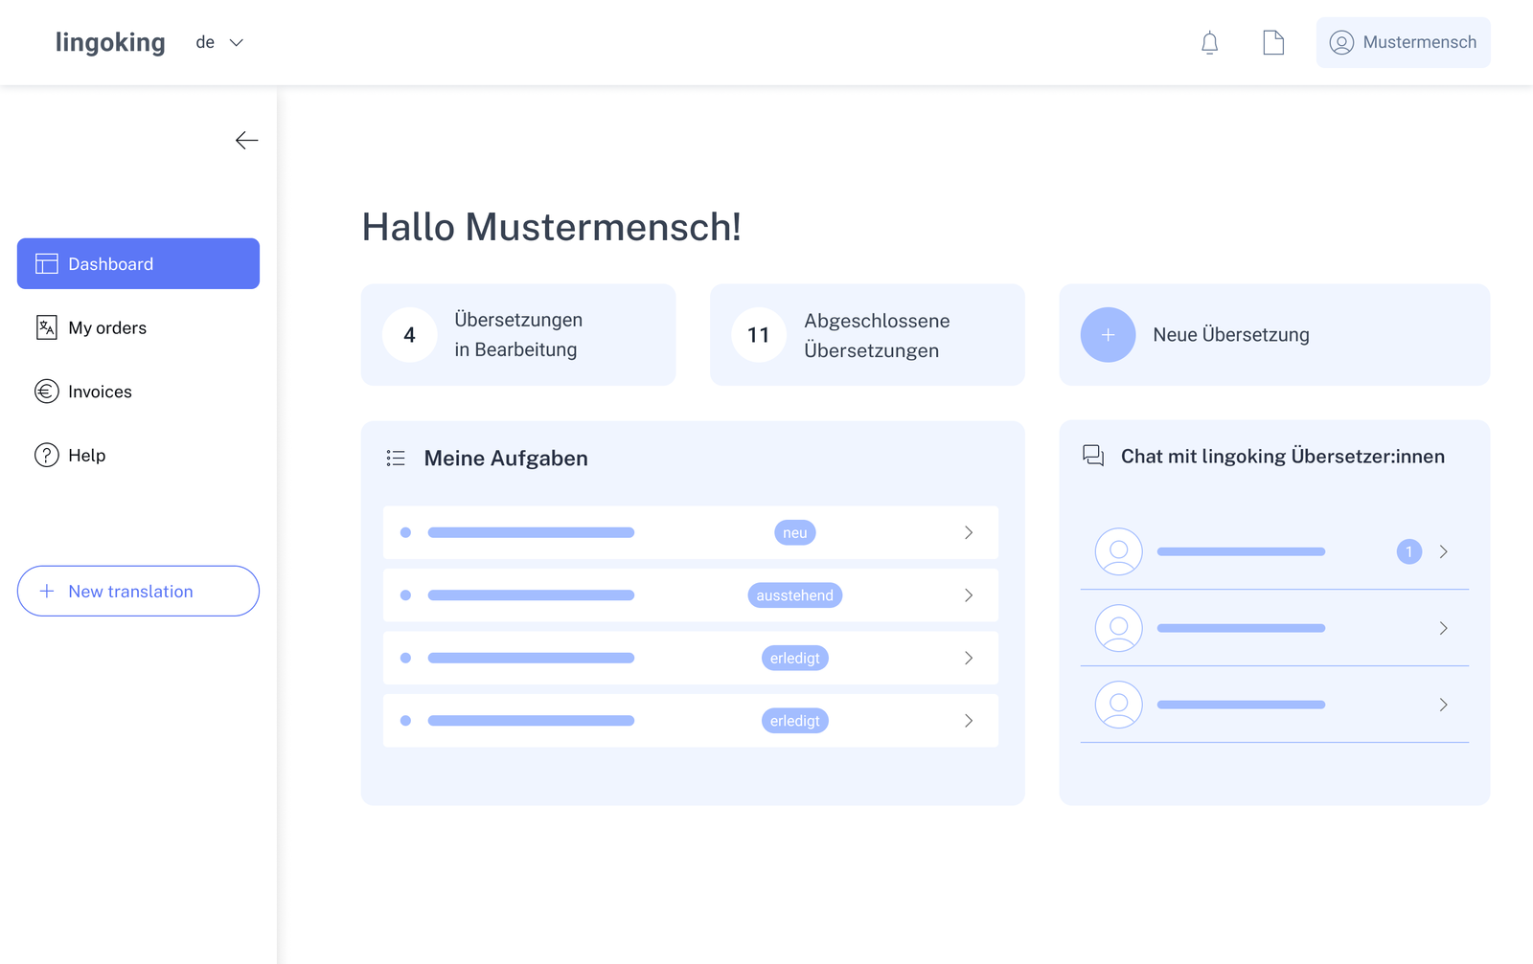Open Help in sidebar
The height and width of the screenshot is (964, 1533).
[x=138, y=456]
